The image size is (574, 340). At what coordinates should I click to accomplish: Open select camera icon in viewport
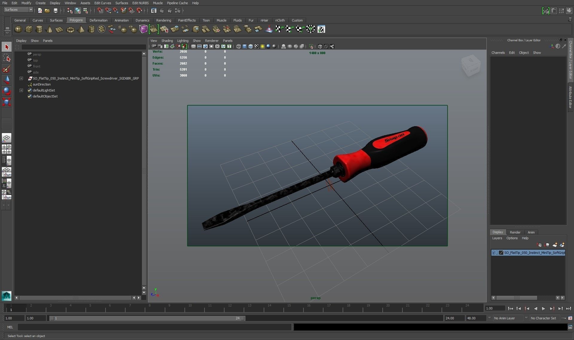tap(154, 46)
